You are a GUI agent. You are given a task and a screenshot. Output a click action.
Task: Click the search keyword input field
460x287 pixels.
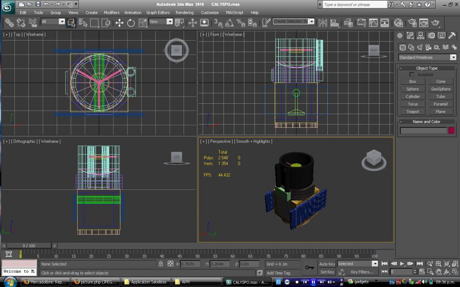pos(355,5)
